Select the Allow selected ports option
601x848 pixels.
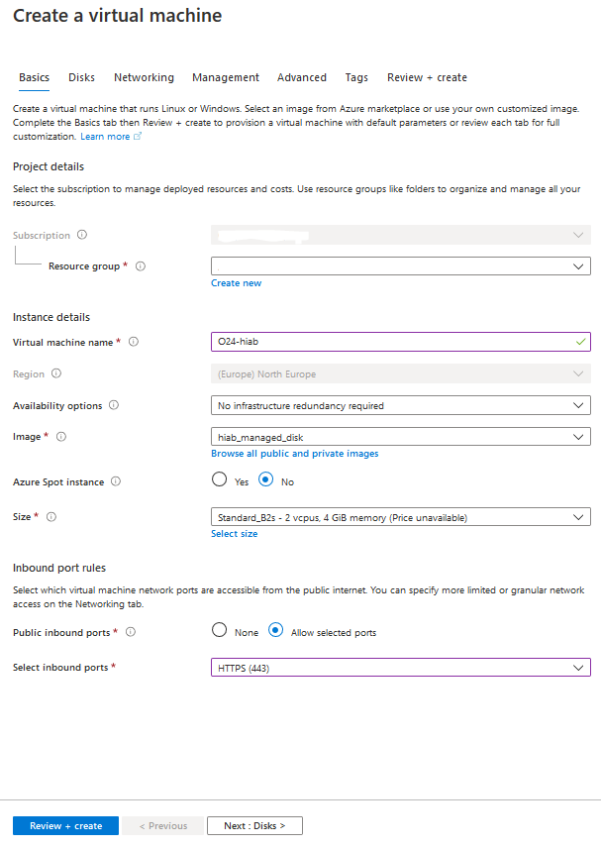coord(275,631)
